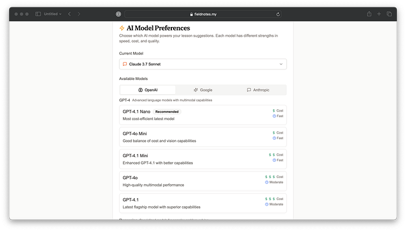This screenshot has height=231, width=406.
Task: Open the Untitled tab group dropdown
Action: 52,14
